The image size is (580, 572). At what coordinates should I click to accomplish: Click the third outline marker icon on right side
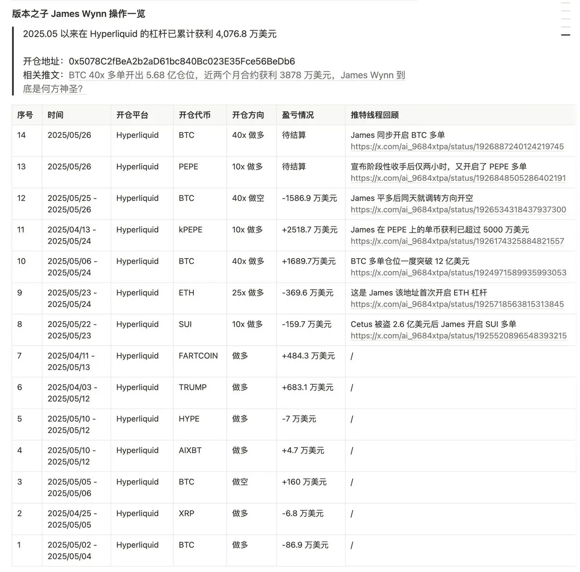point(565,19)
